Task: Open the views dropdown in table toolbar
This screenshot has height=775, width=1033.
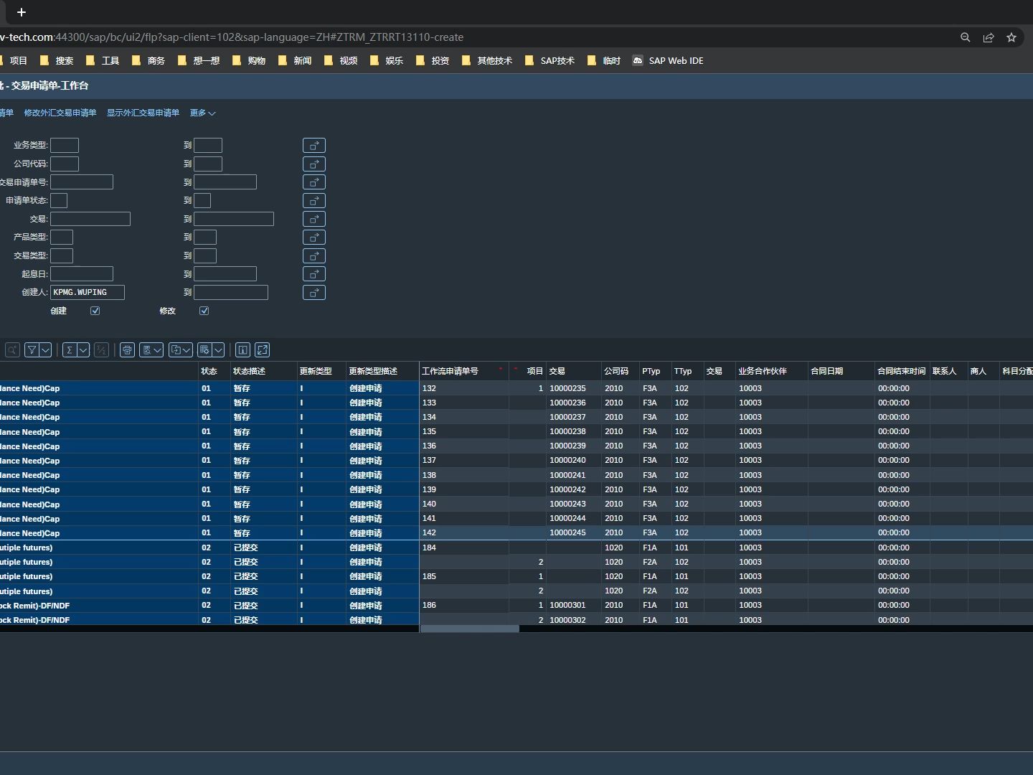Action: click(x=151, y=350)
